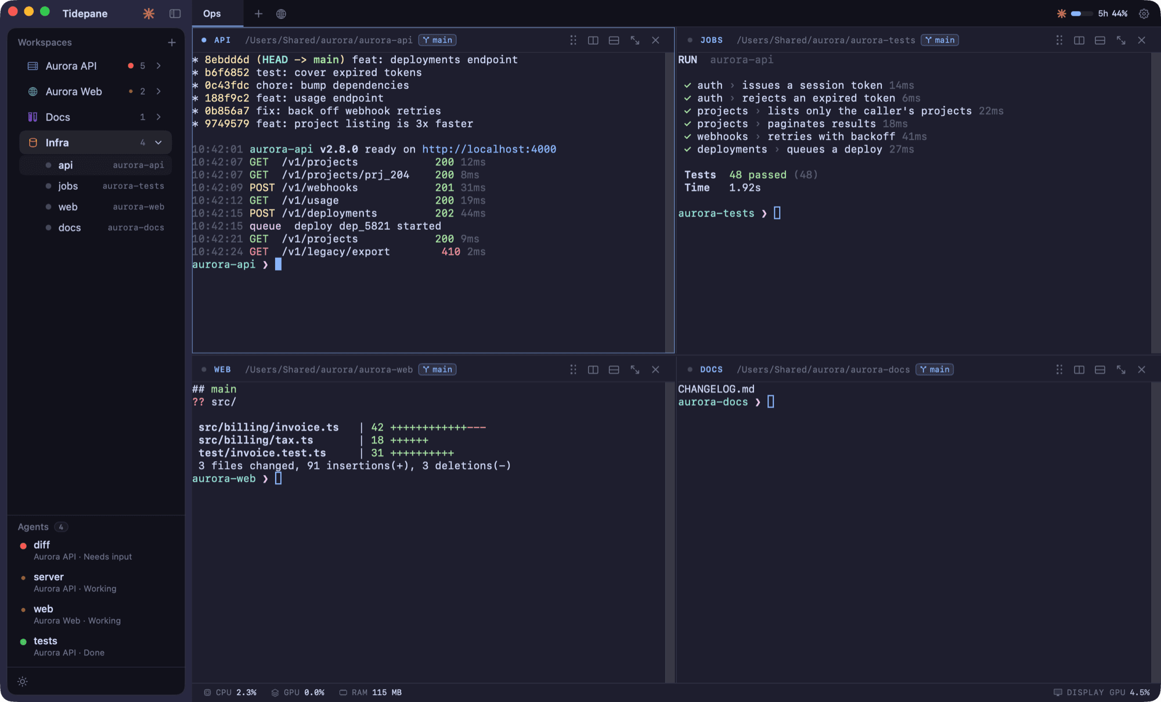The image size is (1161, 702).
Task: Click the DOCS pane title label
Action: click(711, 369)
